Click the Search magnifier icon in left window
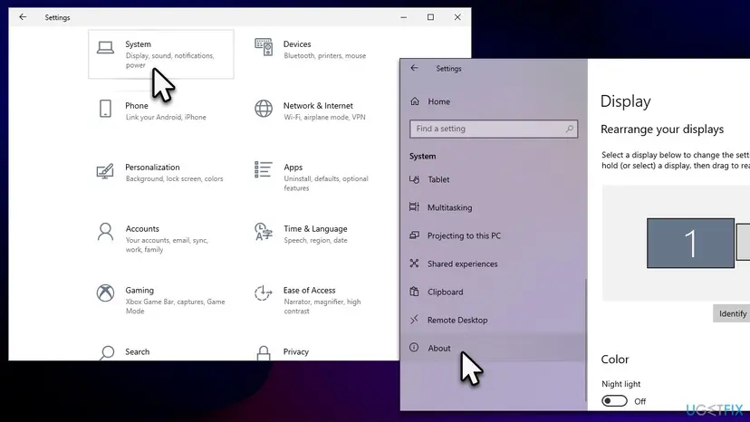 pos(107,353)
